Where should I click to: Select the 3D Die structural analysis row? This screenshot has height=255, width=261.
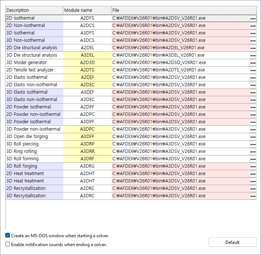[131, 55]
